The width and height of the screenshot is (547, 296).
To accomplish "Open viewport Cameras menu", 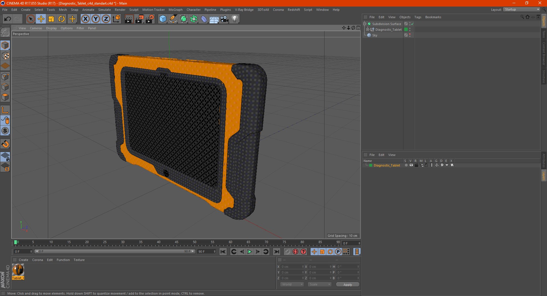I will (36, 28).
